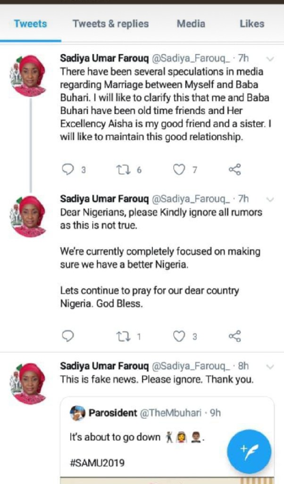
Task: Switch to the Tweets tab
Action: (x=30, y=24)
